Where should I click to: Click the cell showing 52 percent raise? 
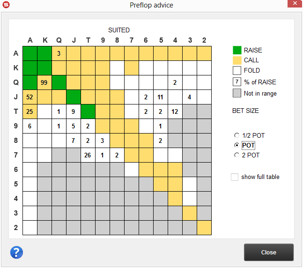[x=30, y=97]
